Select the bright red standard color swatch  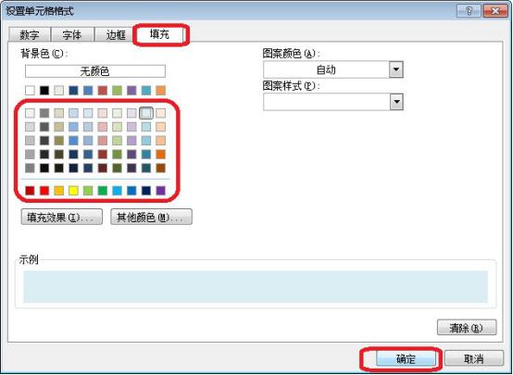(44, 191)
